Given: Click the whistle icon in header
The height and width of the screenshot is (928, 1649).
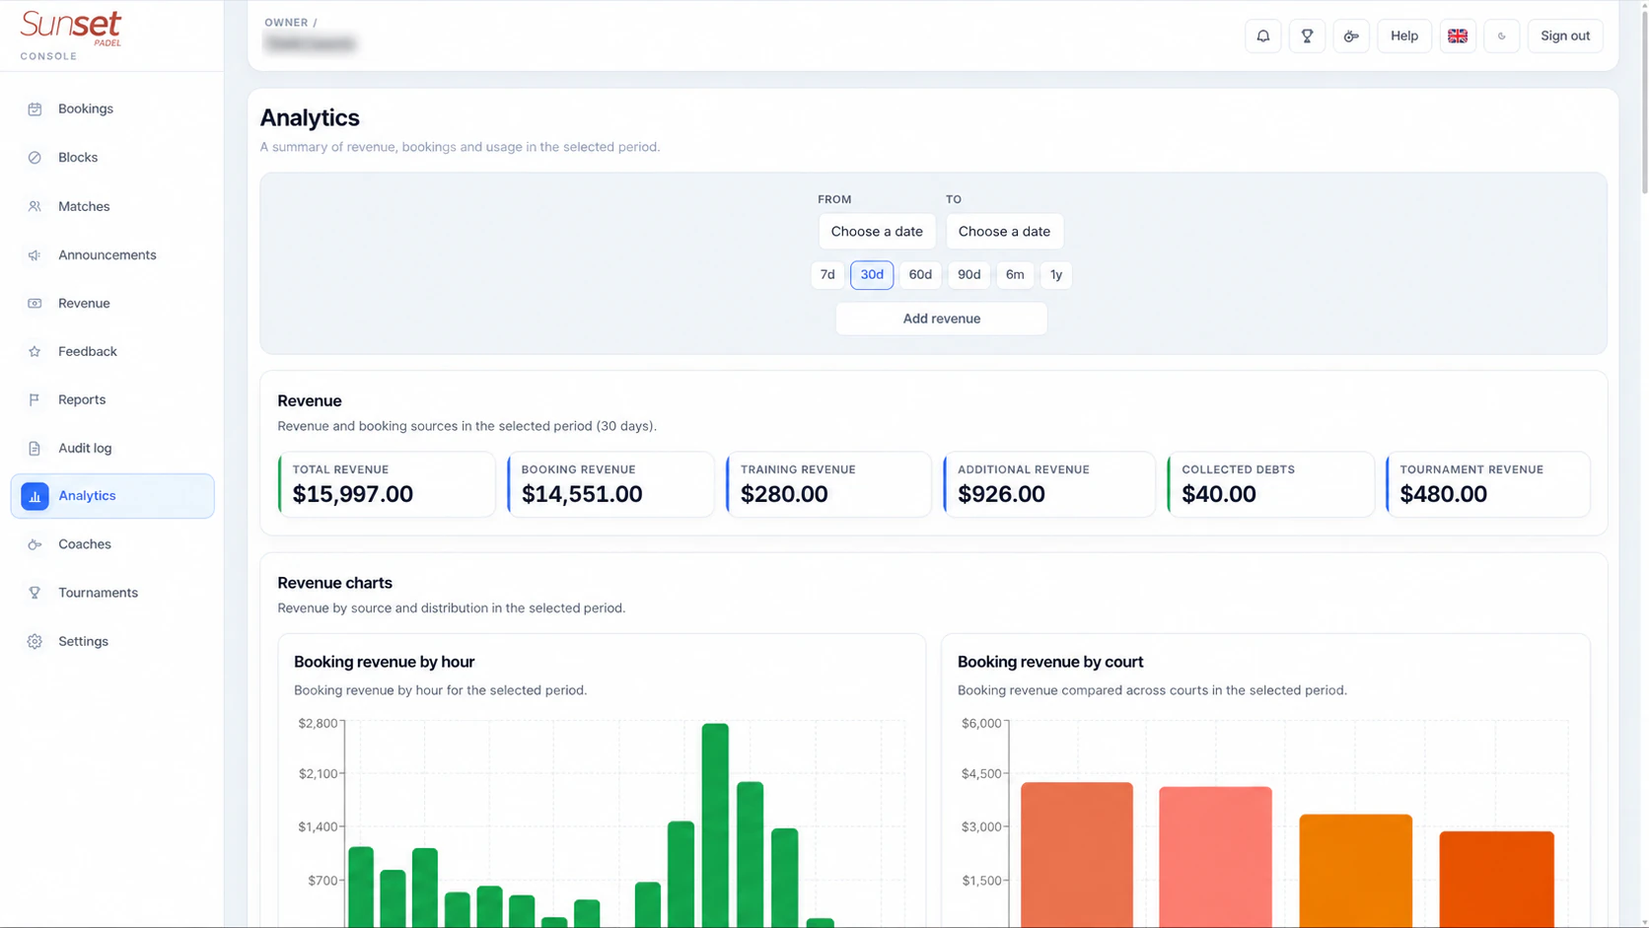Looking at the screenshot, I should point(1351,36).
